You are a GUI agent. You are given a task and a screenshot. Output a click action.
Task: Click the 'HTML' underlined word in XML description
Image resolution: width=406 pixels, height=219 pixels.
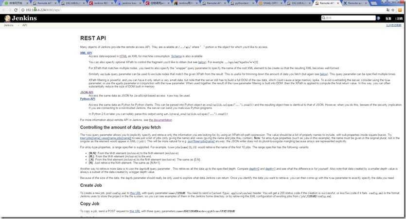pos(123,56)
